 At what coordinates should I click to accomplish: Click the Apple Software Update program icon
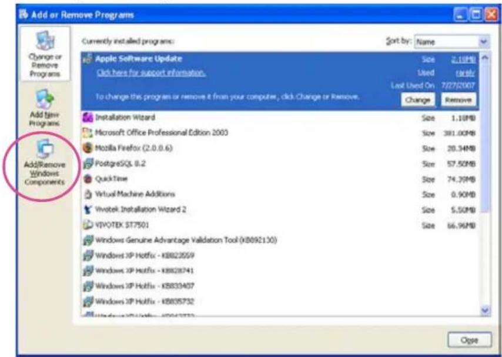coord(88,59)
